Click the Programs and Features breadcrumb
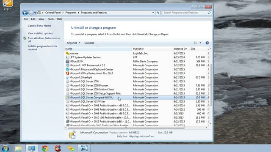This screenshot has width=271, height=152. pyautogui.click(x=94, y=13)
